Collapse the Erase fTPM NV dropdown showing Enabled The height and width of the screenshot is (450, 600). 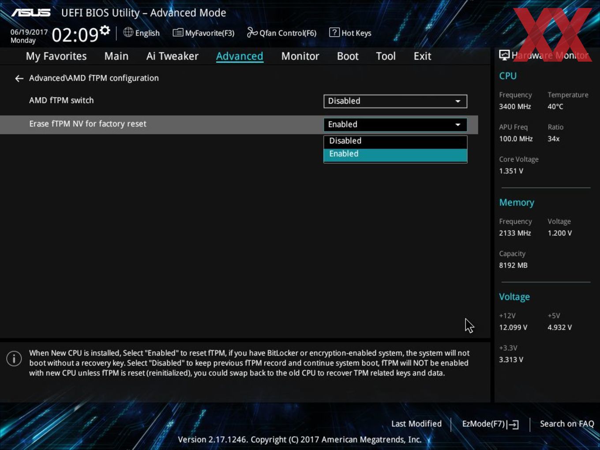[x=395, y=124]
